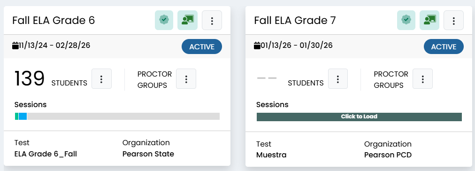Image resolution: width=475 pixels, height=171 pixels.
Task: Open Students options menu in Grade 6 card
Action: [101, 79]
